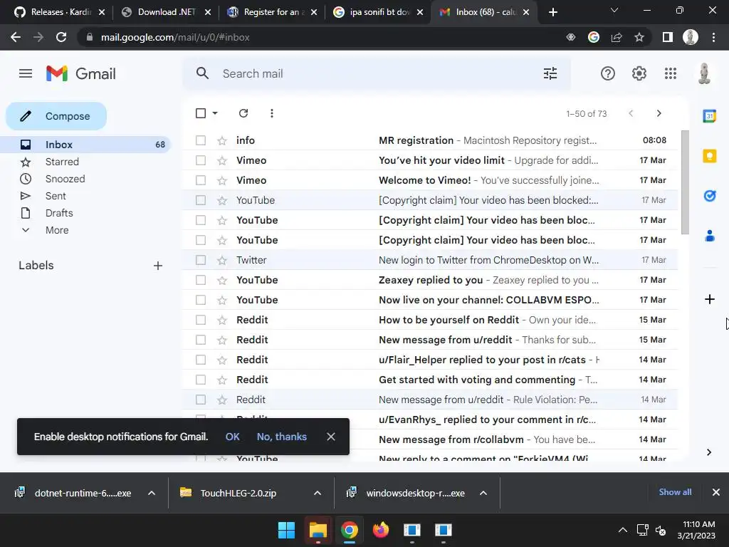
Task: Compose a new email
Action: tap(56, 116)
